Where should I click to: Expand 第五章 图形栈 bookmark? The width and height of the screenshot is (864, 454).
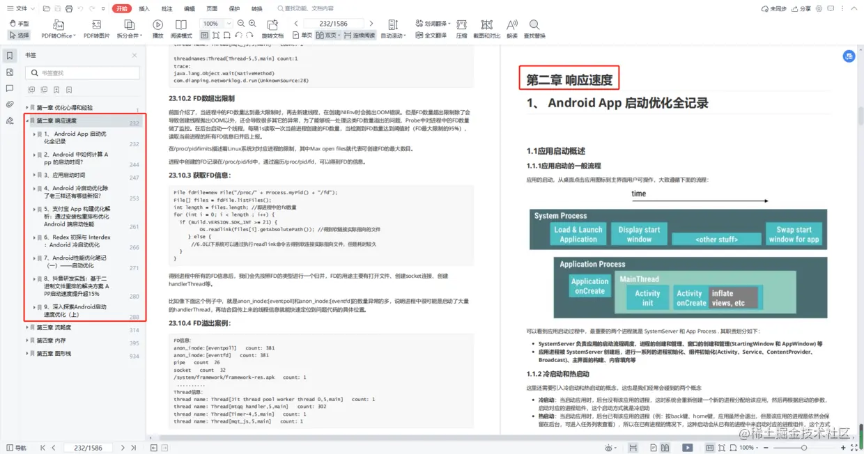27,354
